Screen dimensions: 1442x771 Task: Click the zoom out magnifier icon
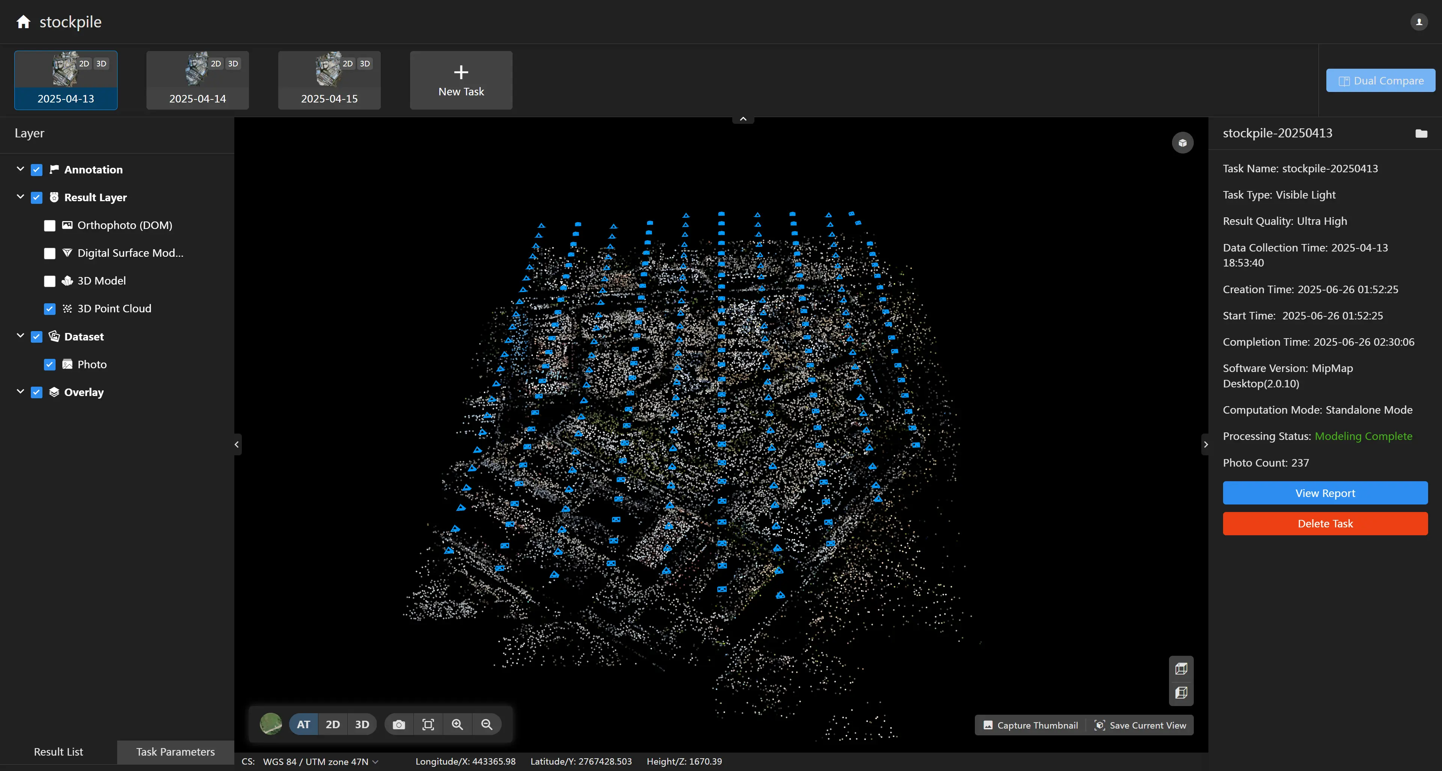pyautogui.click(x=486, y=724)
